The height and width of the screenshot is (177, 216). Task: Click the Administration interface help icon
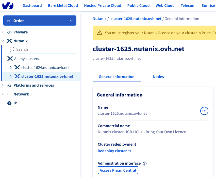(x=145, y=164)
